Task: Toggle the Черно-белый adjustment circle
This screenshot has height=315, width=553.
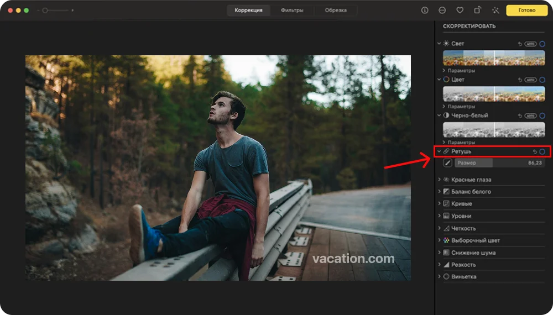Action: point(542,116)
